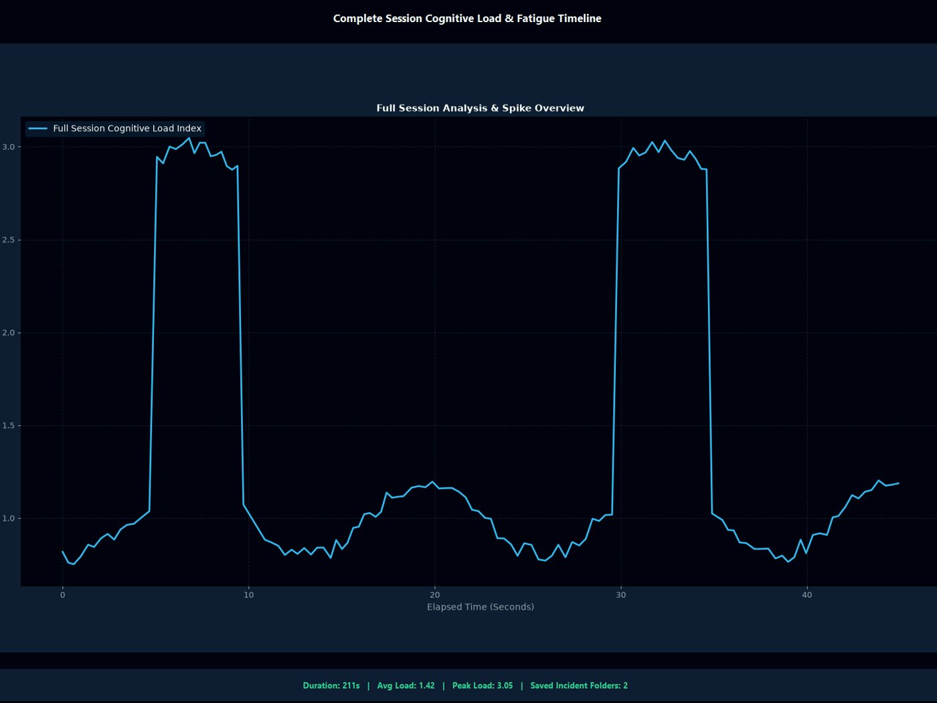Click the 30 x-axis tick label
The height and width of the screenshot is (703, 937).
tap(621, 595)
